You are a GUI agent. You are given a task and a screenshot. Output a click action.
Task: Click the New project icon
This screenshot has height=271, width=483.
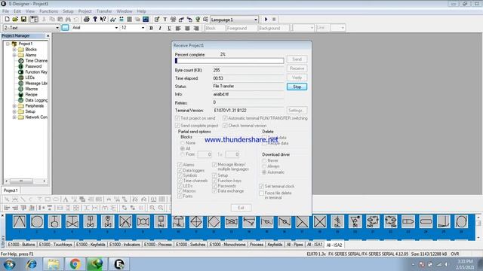(x=7, y=20)
